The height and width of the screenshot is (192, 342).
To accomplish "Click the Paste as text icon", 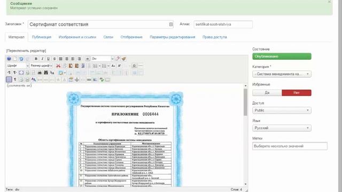I will click(x=77, y=66).
